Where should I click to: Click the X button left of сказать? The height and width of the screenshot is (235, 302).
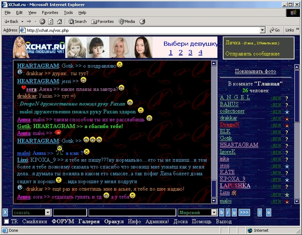5,213
